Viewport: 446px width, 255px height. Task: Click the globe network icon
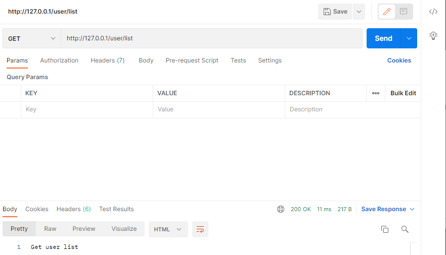[x=281, y=209]
